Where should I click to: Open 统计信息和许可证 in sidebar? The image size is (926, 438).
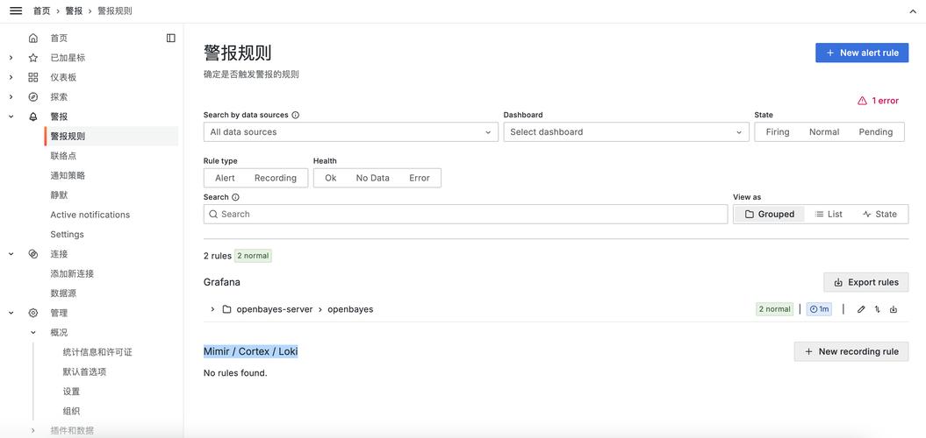coord(97,352)
